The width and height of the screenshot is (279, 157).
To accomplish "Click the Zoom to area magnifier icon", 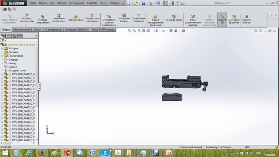I will click(134, 31).
